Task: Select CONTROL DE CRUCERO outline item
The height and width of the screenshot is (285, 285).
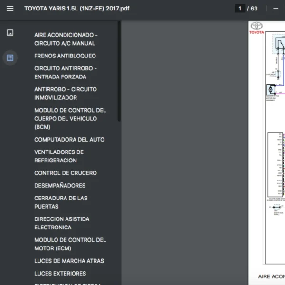Action: coord(66,173)
